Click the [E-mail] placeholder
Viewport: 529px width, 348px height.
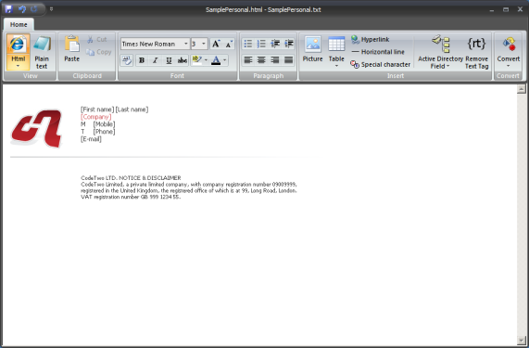pyautogui.click(x=91, y=139)
